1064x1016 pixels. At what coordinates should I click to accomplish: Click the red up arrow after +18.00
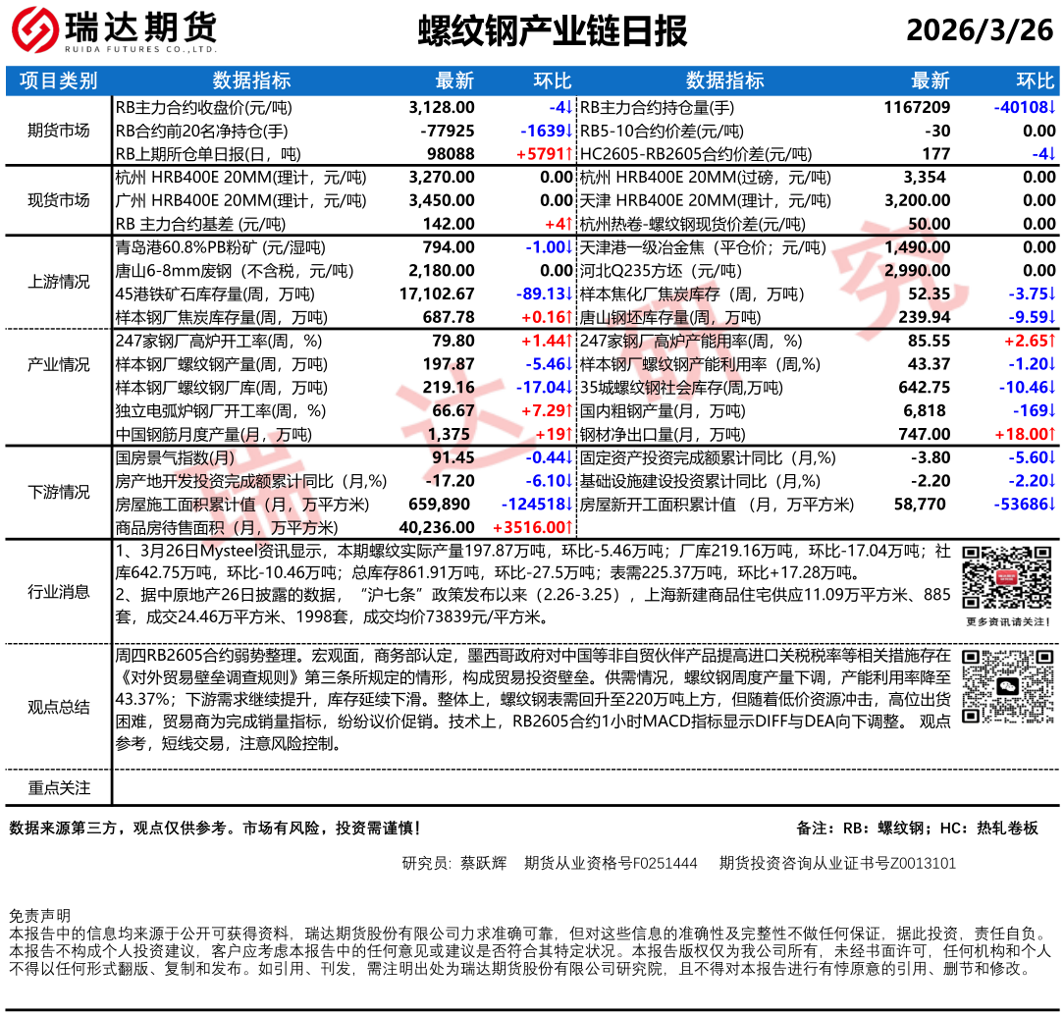point(1051,434)
